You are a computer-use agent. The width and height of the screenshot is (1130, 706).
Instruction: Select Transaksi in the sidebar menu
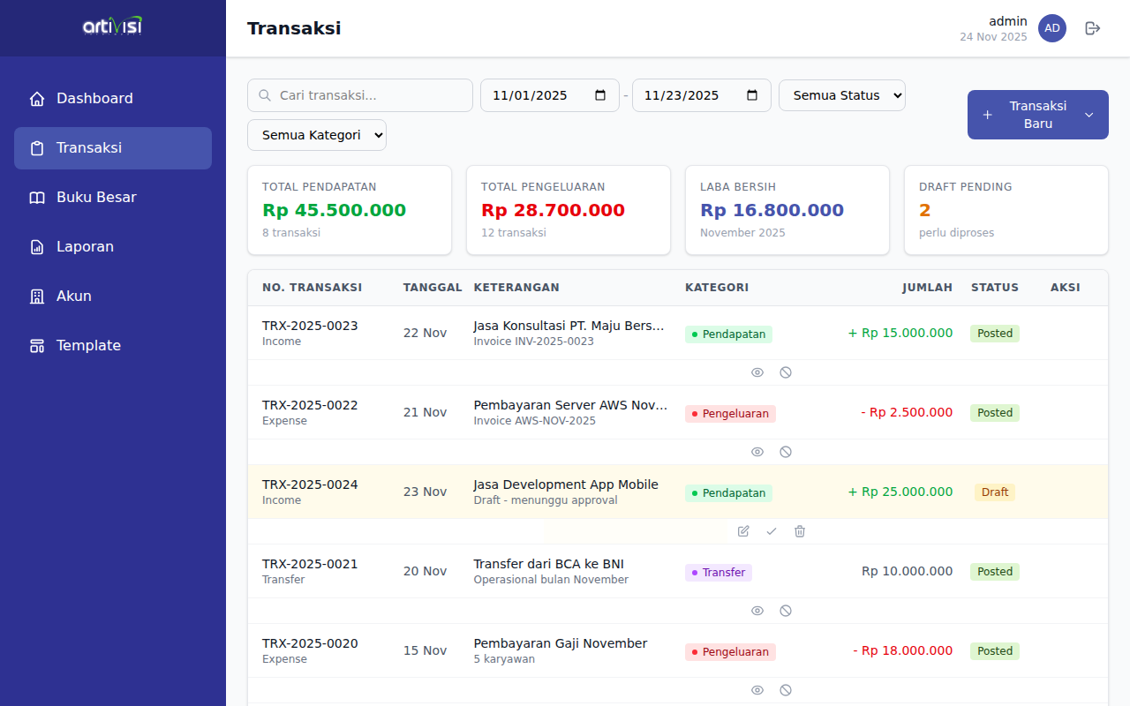click(x=112, y=148)
